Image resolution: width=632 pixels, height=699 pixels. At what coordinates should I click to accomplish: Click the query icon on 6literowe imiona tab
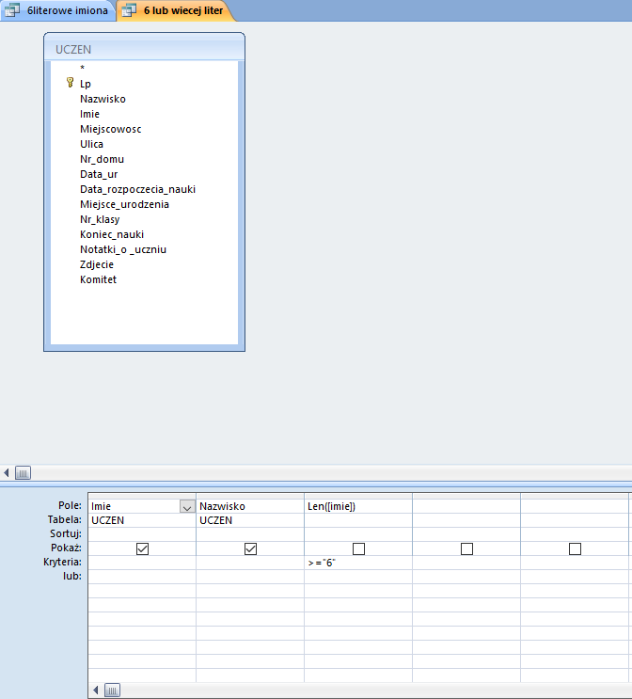13,10
